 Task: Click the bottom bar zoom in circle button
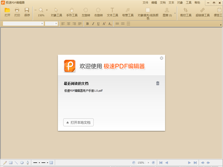point(153,163)
